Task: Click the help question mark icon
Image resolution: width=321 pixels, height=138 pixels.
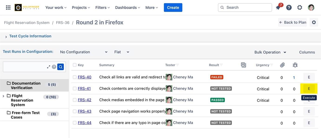Action: pyautogui.click(x=289, y=8)
